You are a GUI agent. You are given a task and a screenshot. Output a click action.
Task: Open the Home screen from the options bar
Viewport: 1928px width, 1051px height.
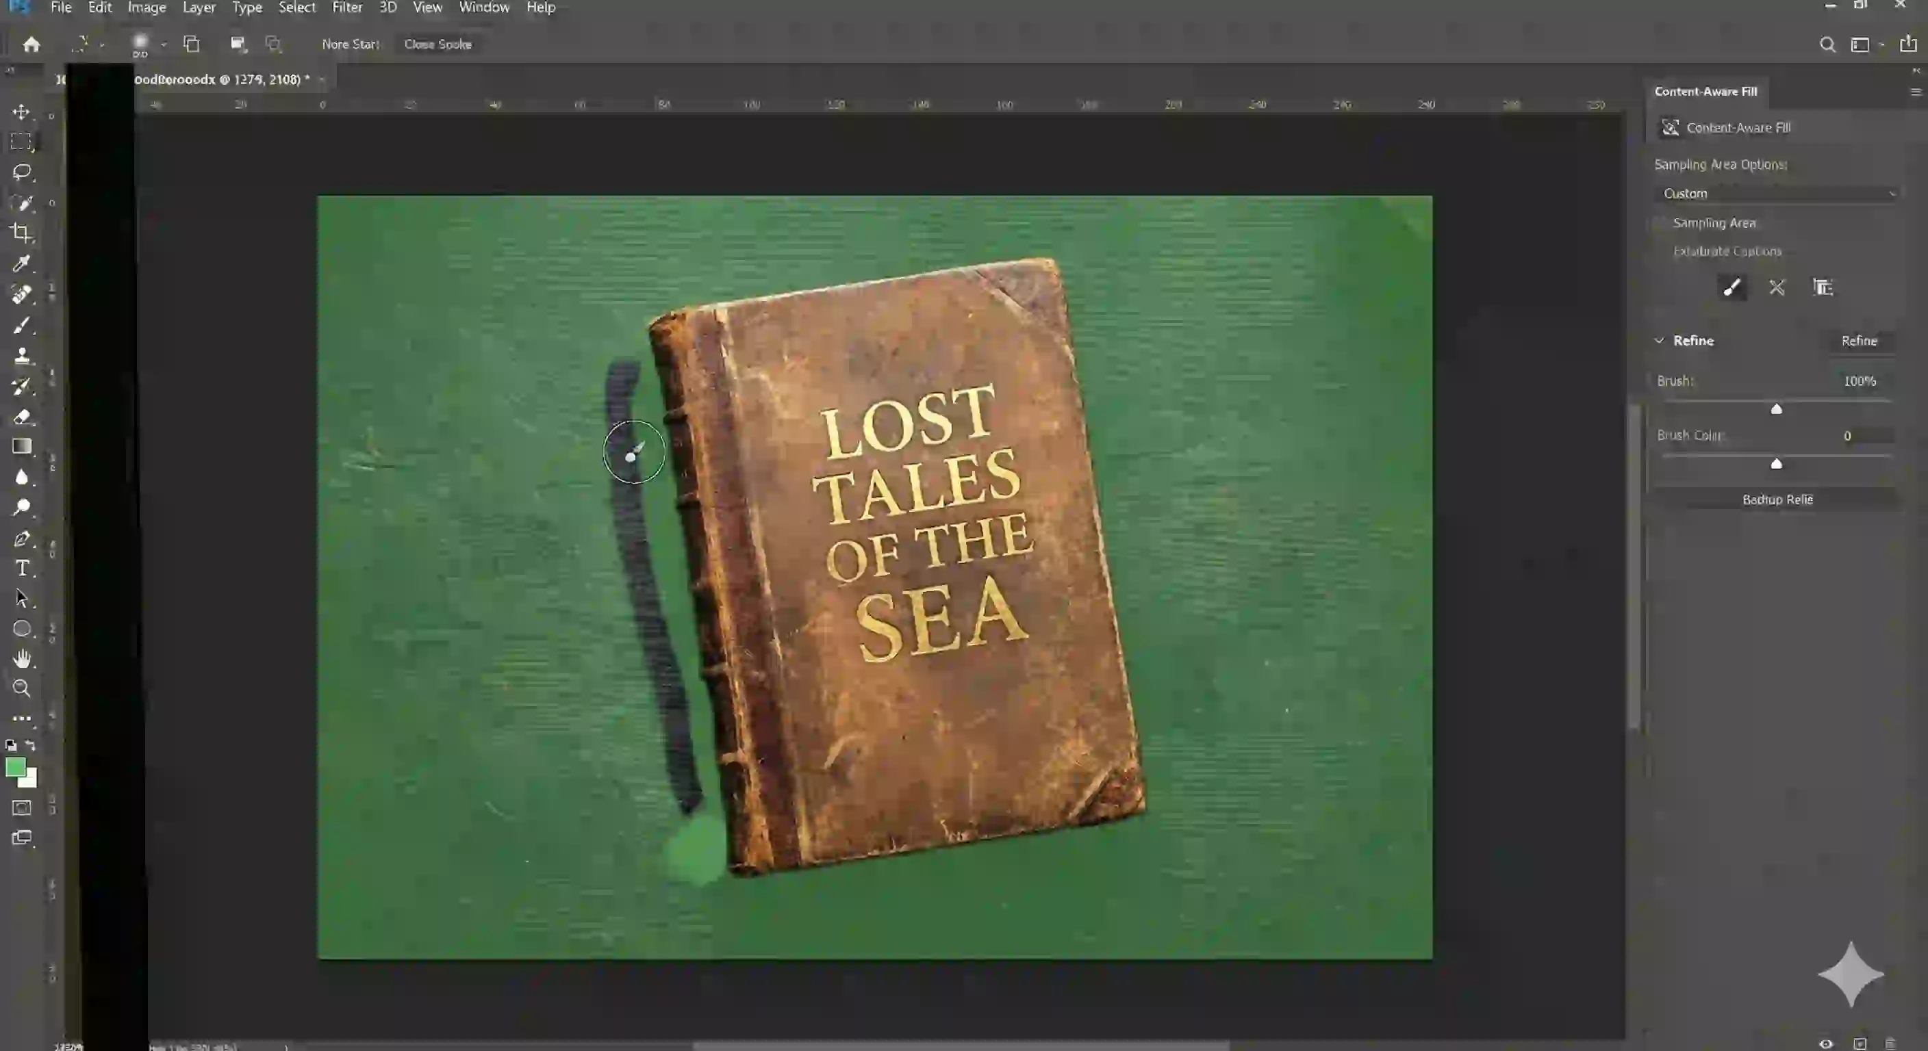32,44
